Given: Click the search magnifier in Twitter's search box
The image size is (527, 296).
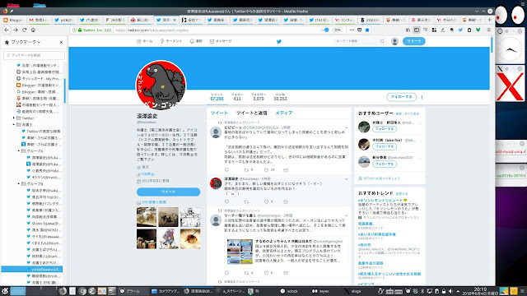Looking at the screenshot, I should 382,41.
